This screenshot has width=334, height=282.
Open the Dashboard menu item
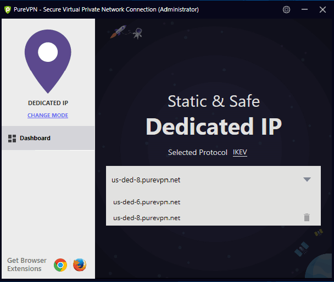[x=48, y=138]
